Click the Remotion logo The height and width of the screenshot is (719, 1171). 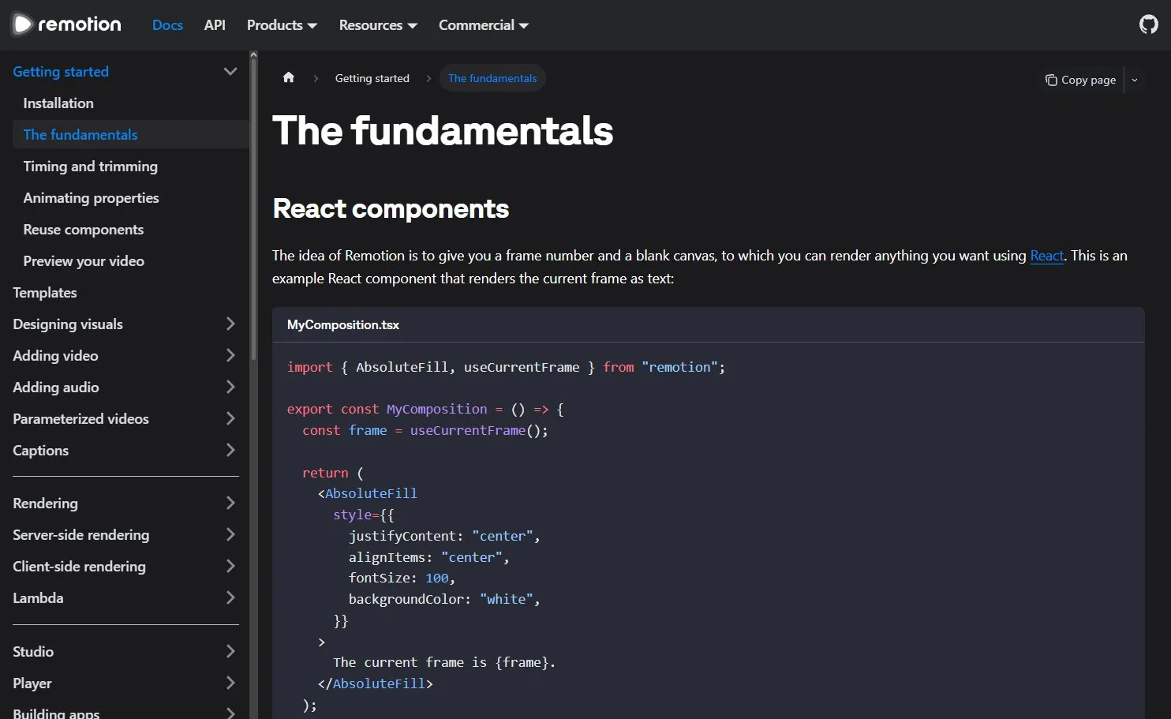pos(67,24)
